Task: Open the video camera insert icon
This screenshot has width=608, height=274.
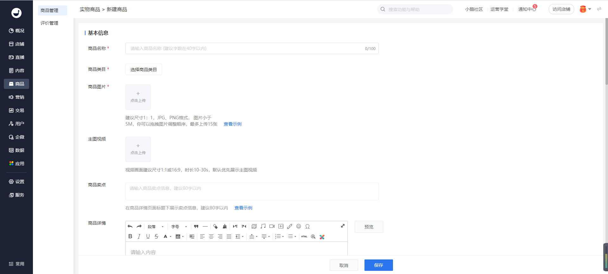Action: click(x=272, y=227)
